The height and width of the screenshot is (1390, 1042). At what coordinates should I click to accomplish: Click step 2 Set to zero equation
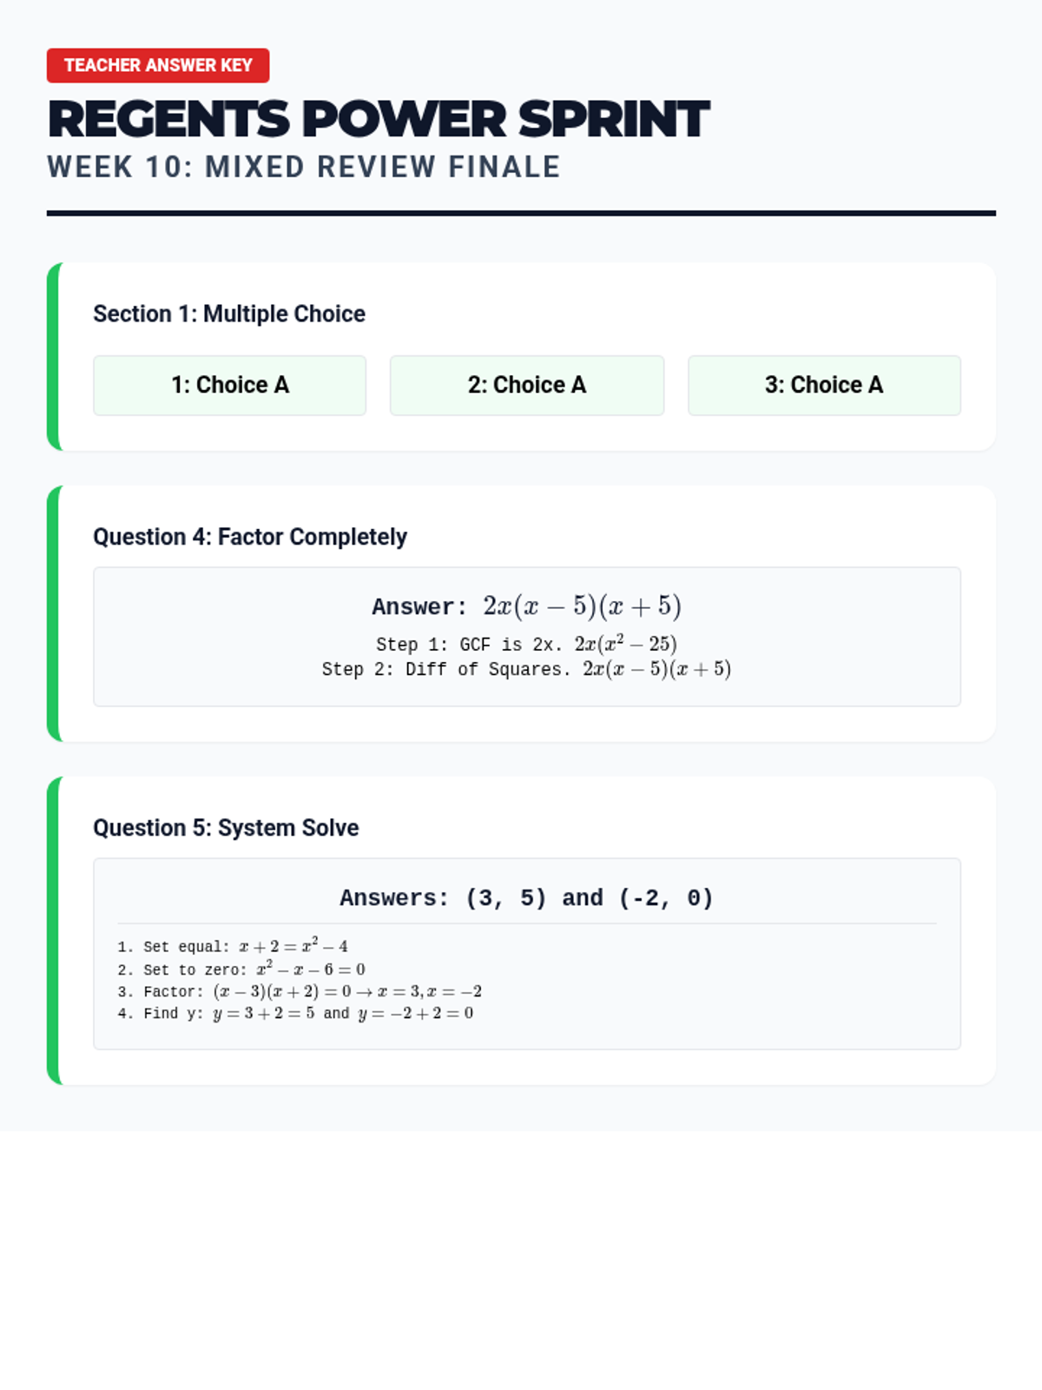click(241, 969)
